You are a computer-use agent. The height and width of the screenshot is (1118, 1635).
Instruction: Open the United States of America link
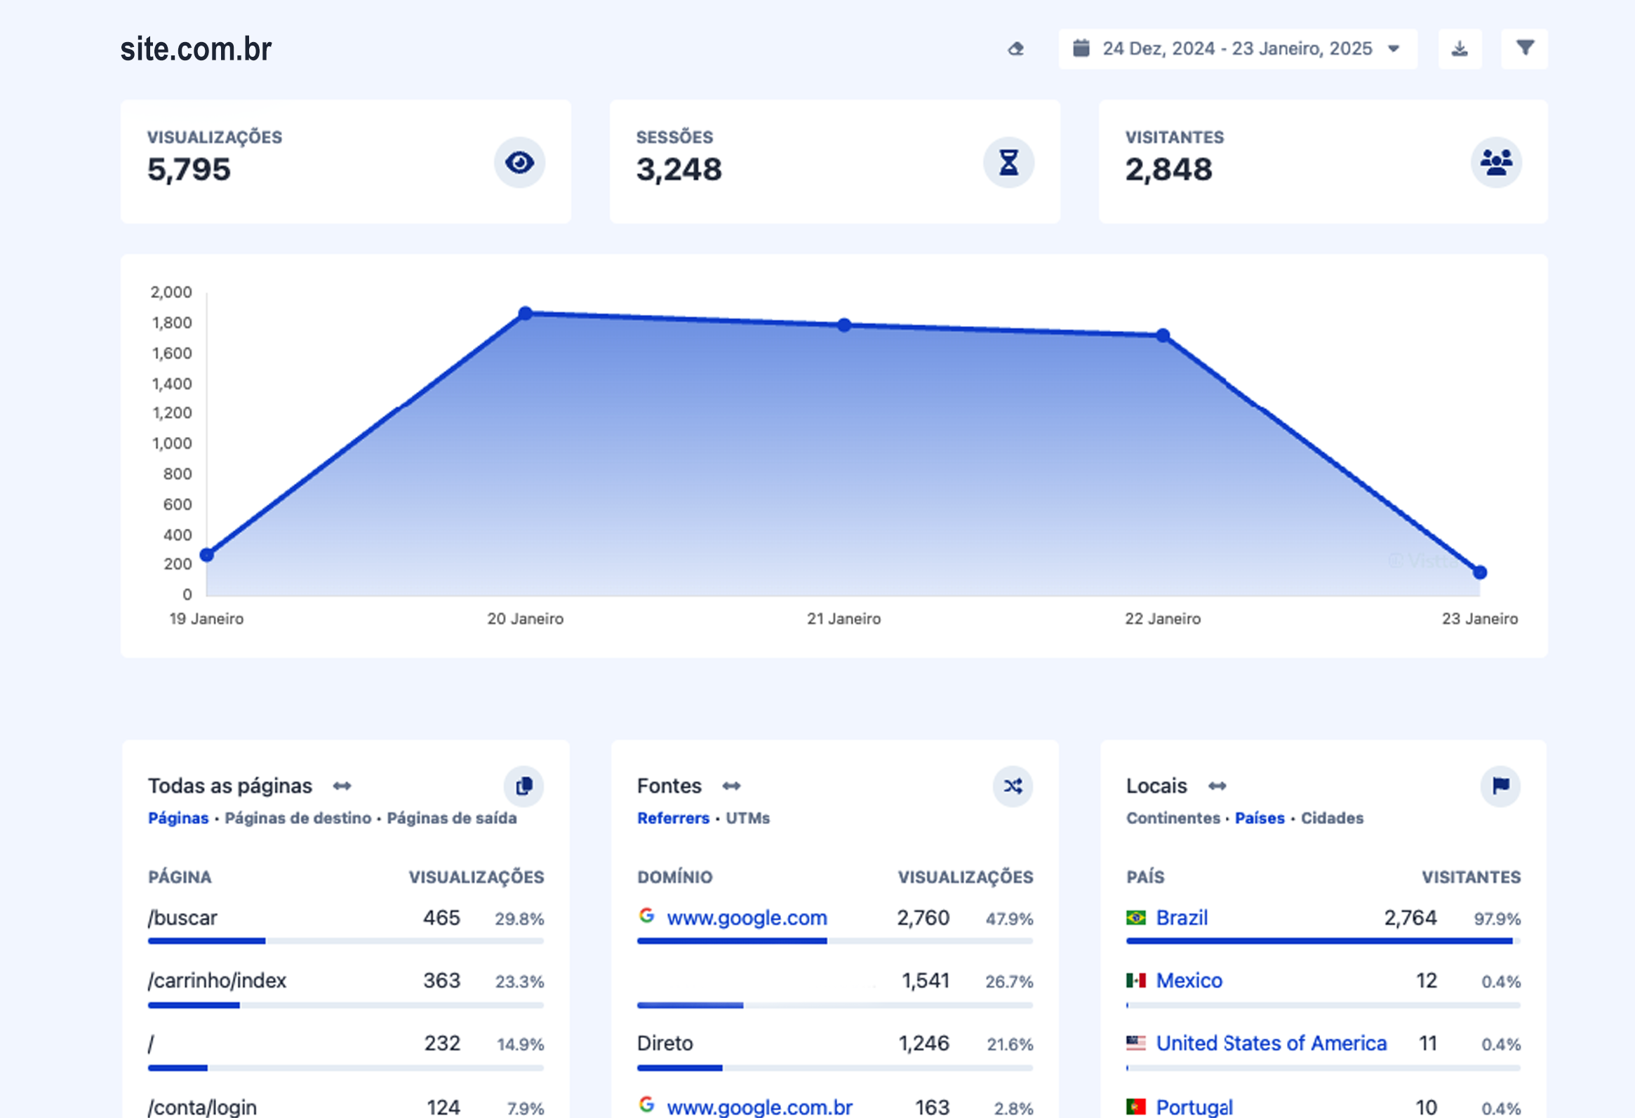[1272, 1043]
